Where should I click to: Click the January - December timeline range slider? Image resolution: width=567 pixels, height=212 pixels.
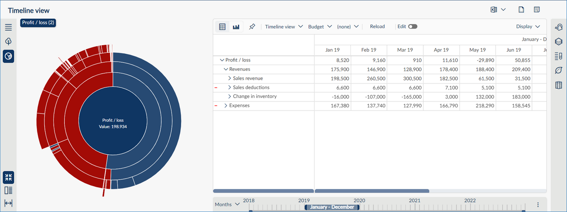(332, 207)
